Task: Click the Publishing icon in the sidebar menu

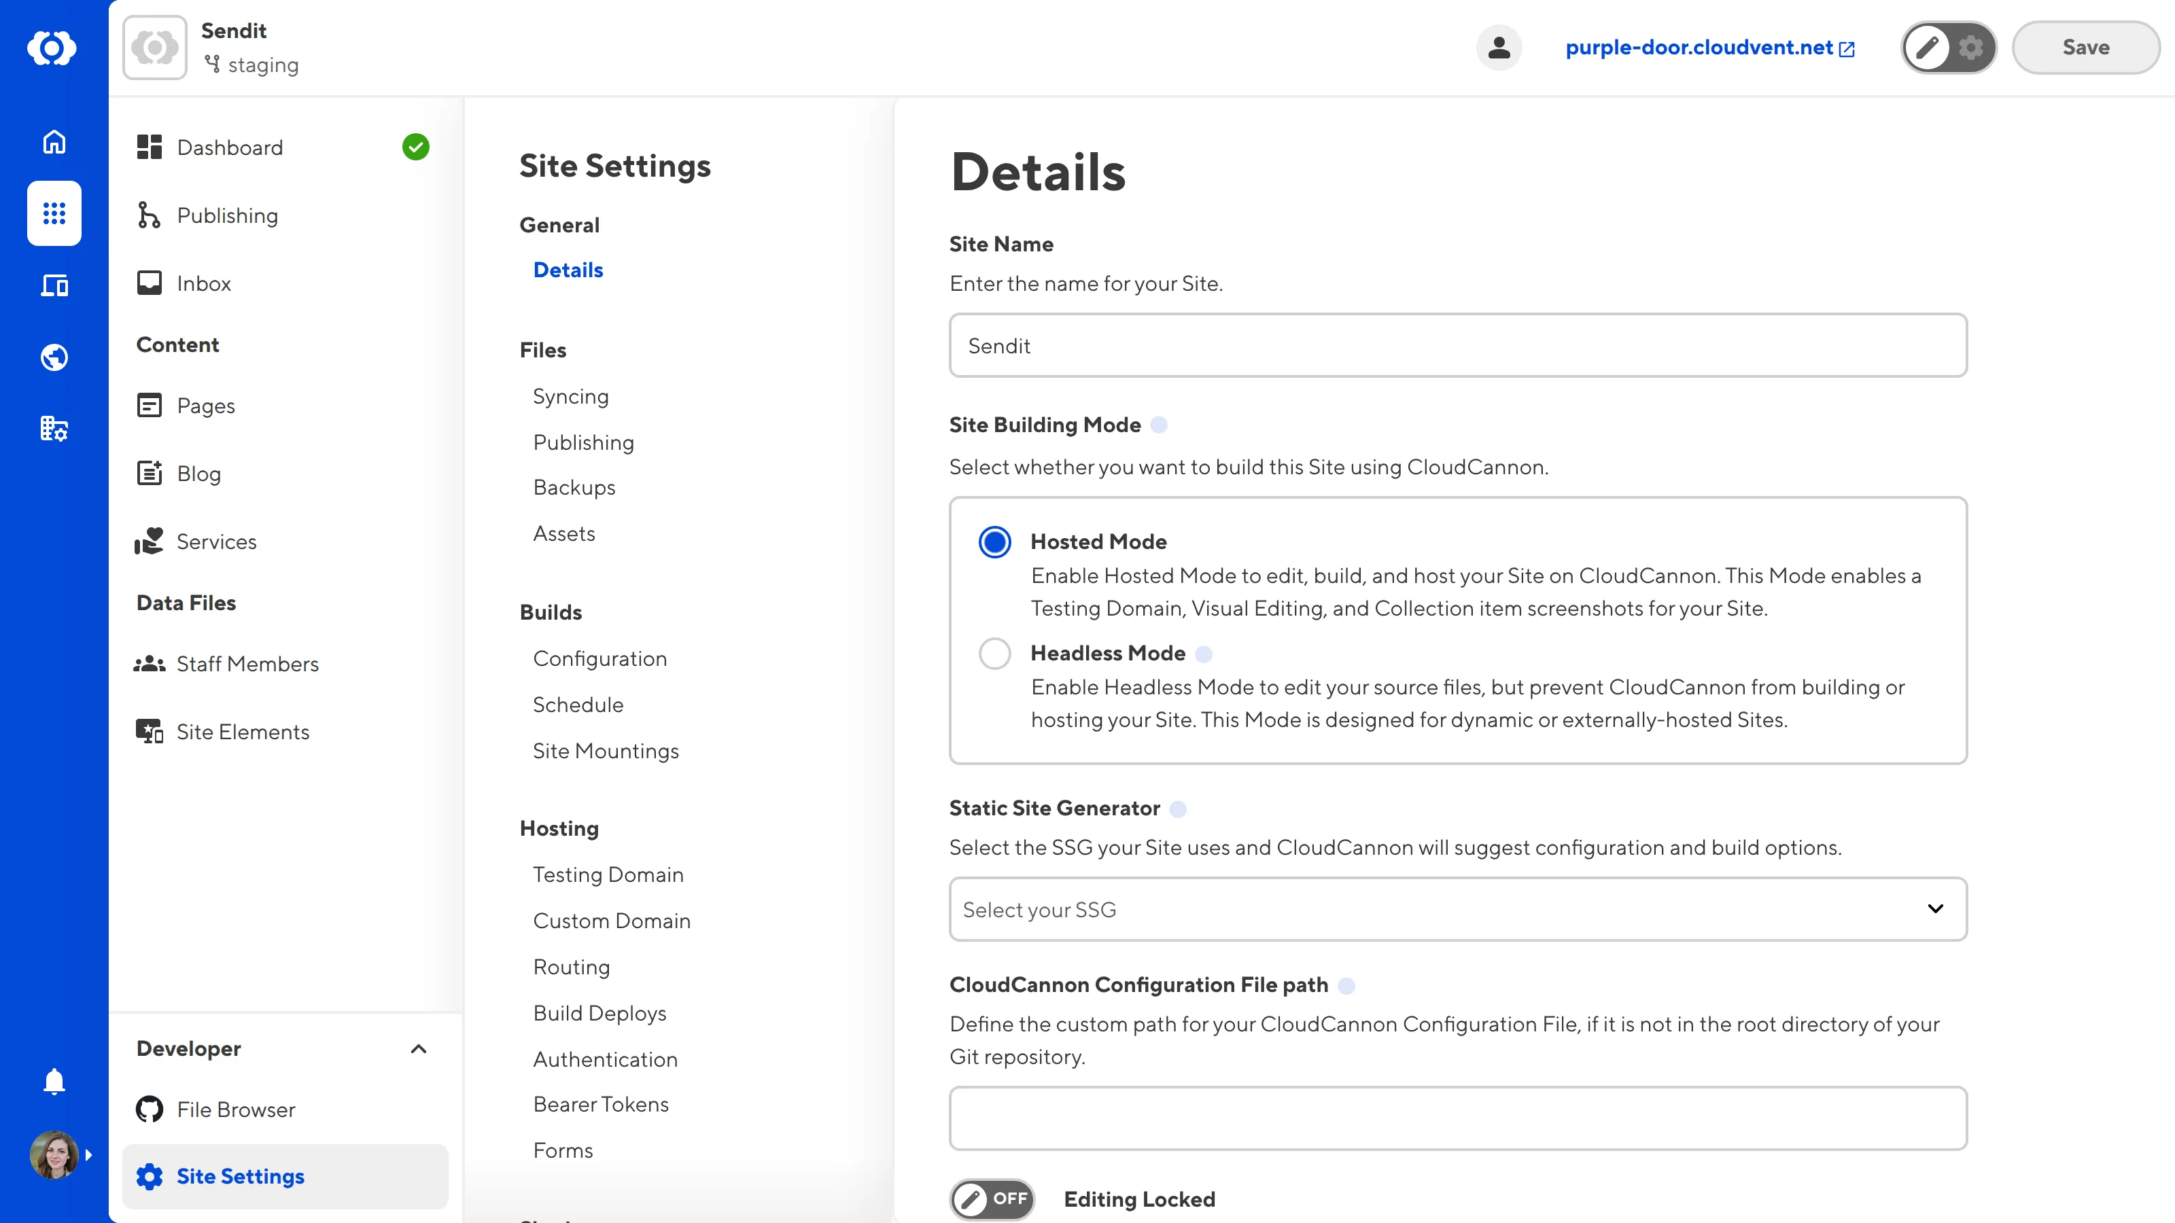Action: coord(150,215)
